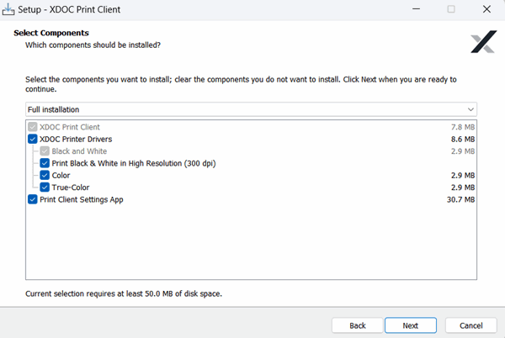Image resolution: width=505 pixels, height=338 pixels.
Task: Click the setup installer icon in title bar
Action: click(x=10, y=9)
